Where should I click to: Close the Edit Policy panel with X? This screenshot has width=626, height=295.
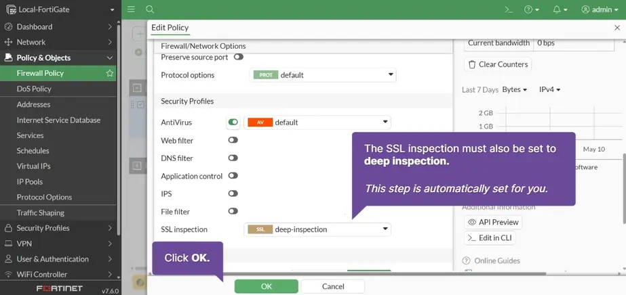point(617,28)
